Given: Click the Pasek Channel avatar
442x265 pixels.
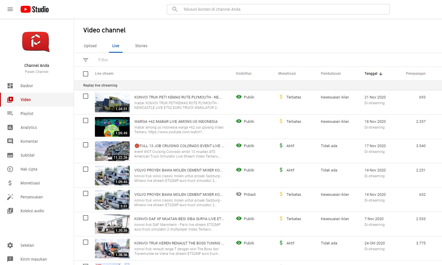Looking at the screenshot, I should click(36, 42).
